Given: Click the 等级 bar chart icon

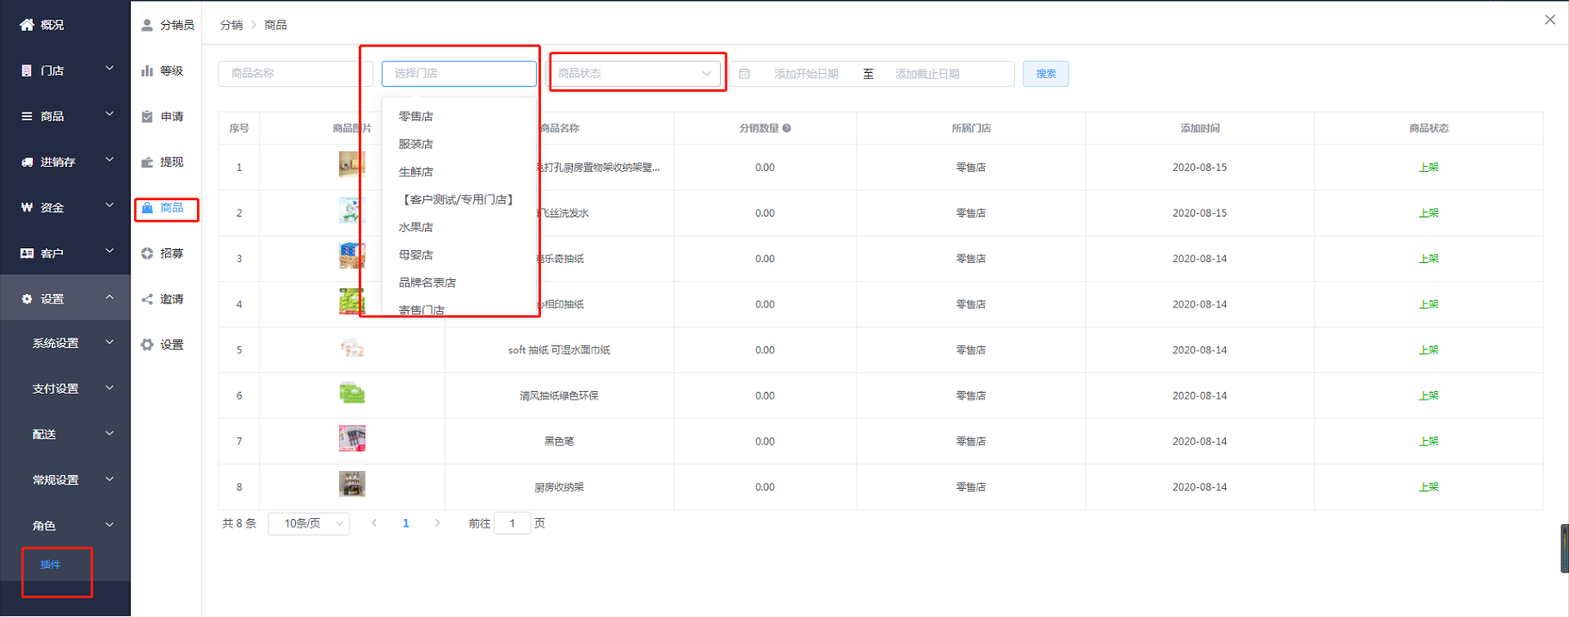Looking at the screenshot, I should click(147, 70).
